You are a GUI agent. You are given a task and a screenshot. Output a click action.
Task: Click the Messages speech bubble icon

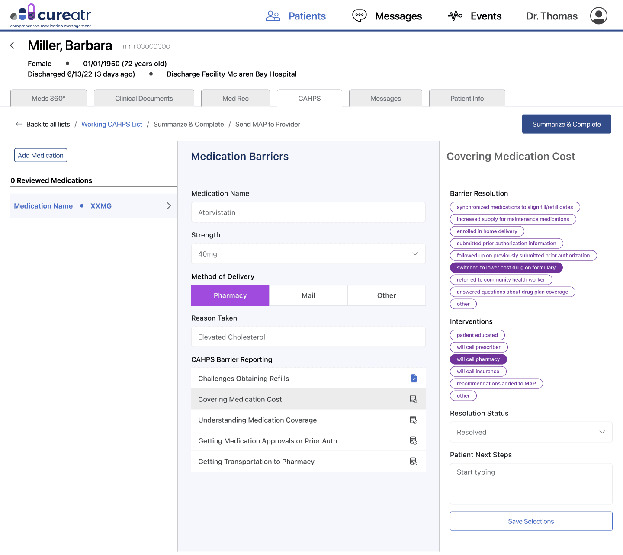point(360,16)
